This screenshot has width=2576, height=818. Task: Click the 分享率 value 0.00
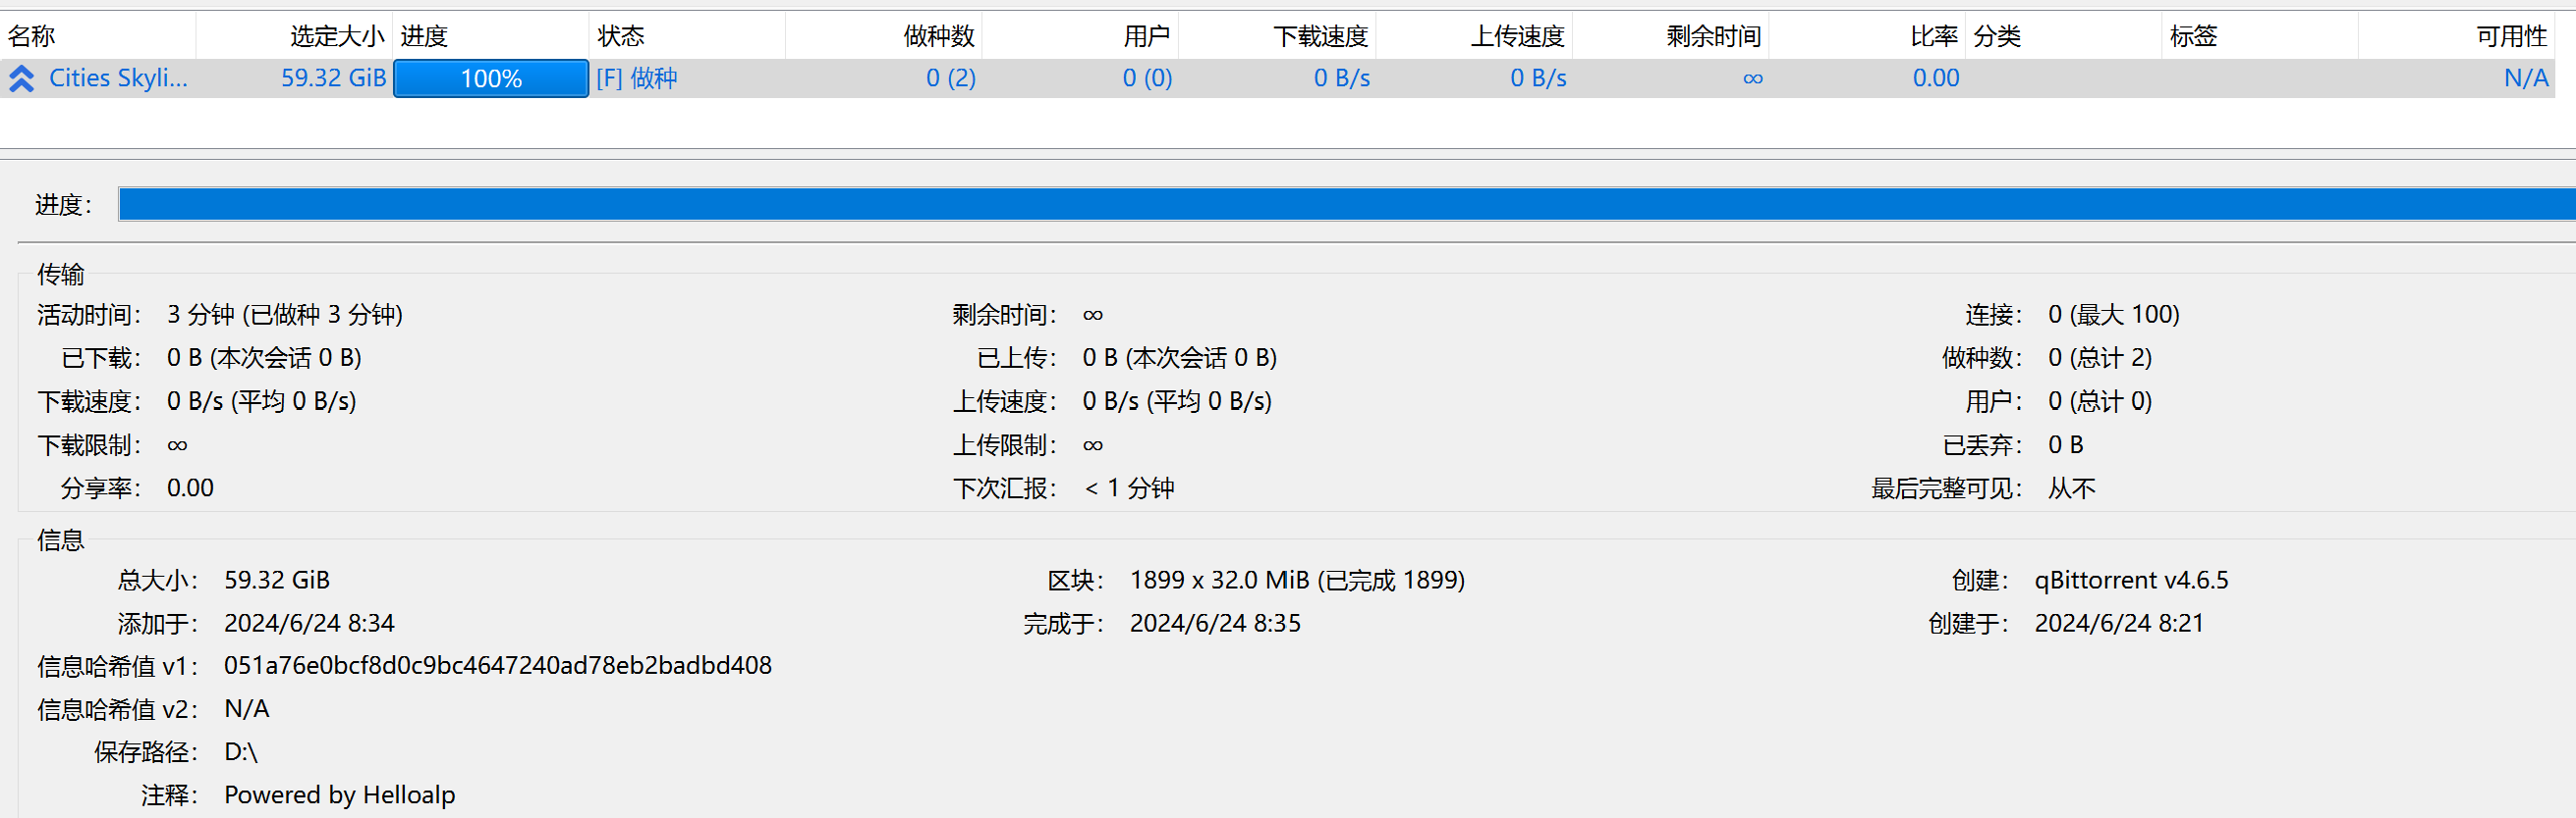click(x=190, y=488)
